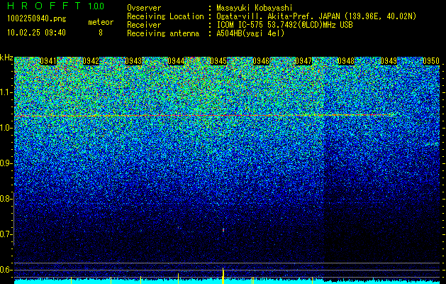The height and width of the screenshot is (284, 446).
Task: Click the 1.0 kHz axis label
Action: click(x=6, y=128)
